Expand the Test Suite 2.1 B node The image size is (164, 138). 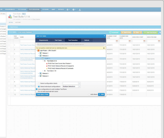click(x=43, y=71)
